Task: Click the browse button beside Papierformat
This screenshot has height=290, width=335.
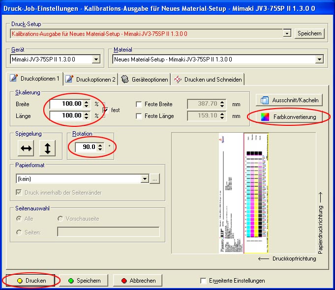Action: (155, 179)
